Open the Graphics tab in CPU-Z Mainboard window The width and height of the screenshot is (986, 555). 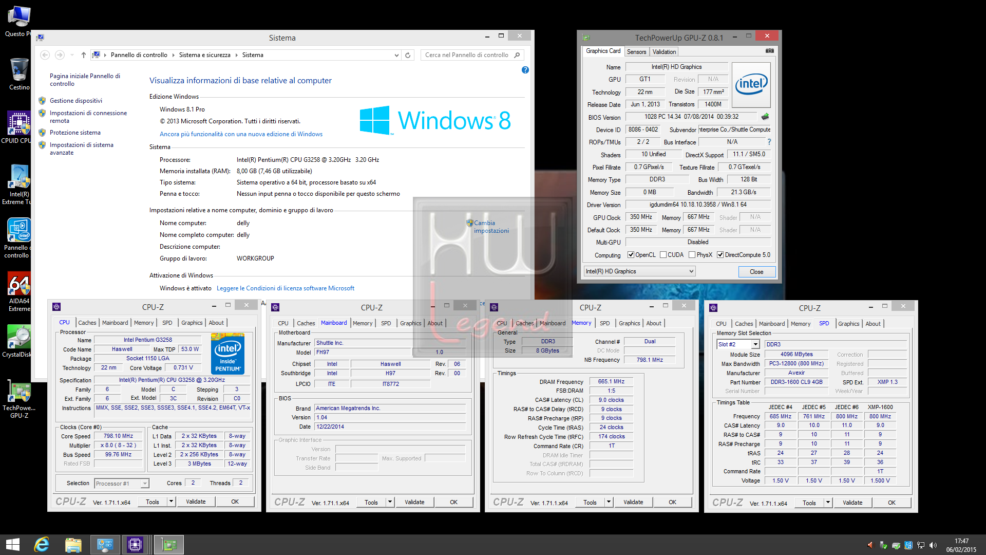pyautogui.click(x=410, y=323)
